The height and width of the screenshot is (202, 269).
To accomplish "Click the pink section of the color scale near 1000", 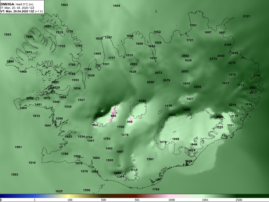I will [x=170, y=196].
